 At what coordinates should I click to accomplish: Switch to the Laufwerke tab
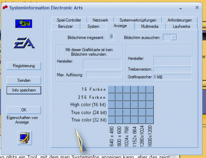pyautogui.click(x=181, y=26)
